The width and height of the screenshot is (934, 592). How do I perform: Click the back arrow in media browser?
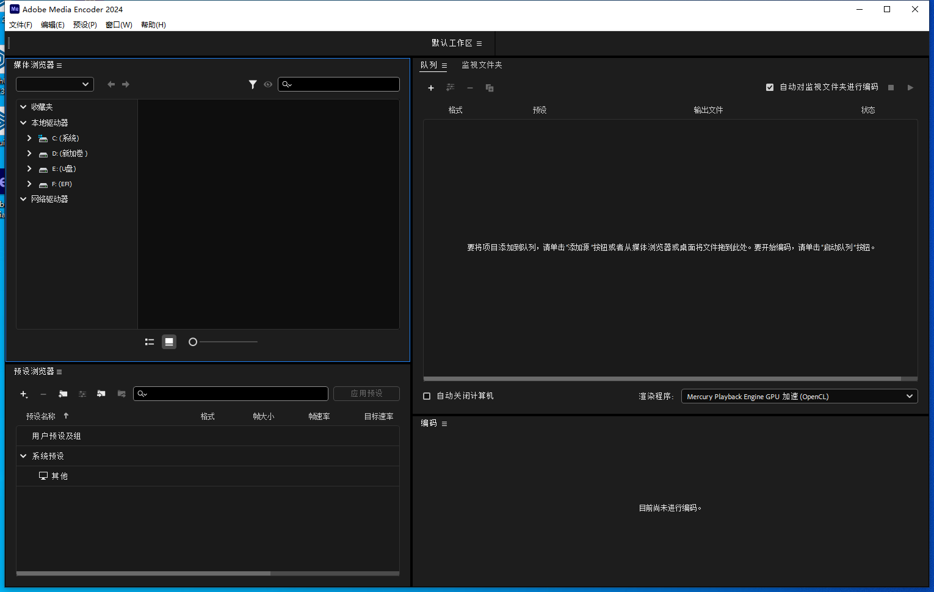coord(111,84)
